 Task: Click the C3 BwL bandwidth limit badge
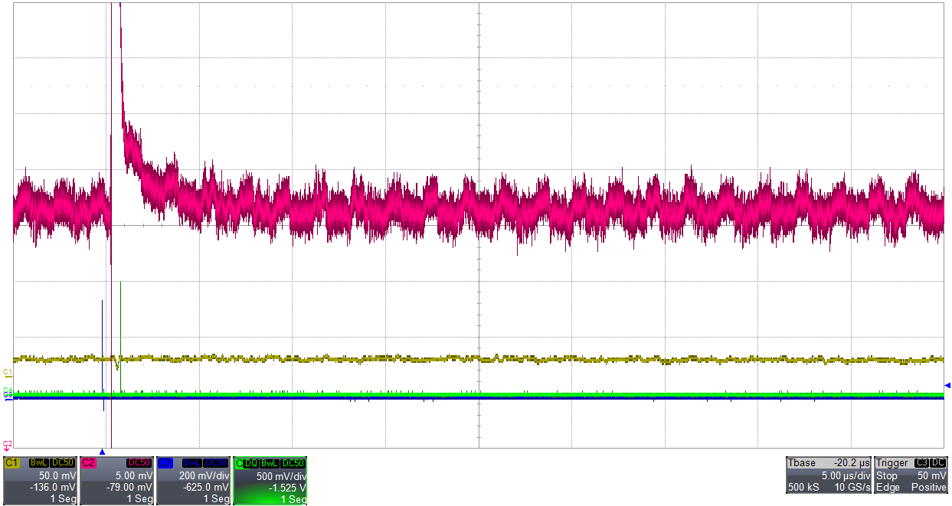pos(191,463)
